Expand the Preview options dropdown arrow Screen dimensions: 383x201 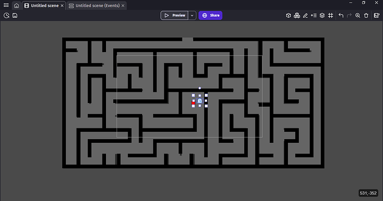pos(192,16)
